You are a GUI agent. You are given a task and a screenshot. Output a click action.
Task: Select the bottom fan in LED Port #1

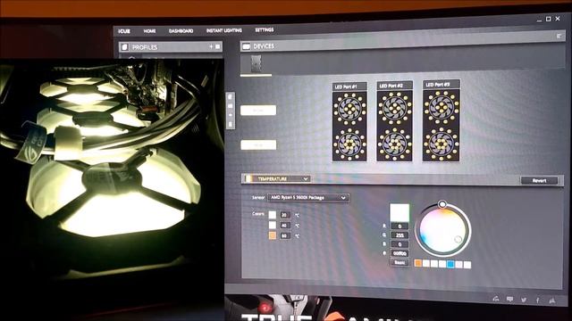pos(349,144)
